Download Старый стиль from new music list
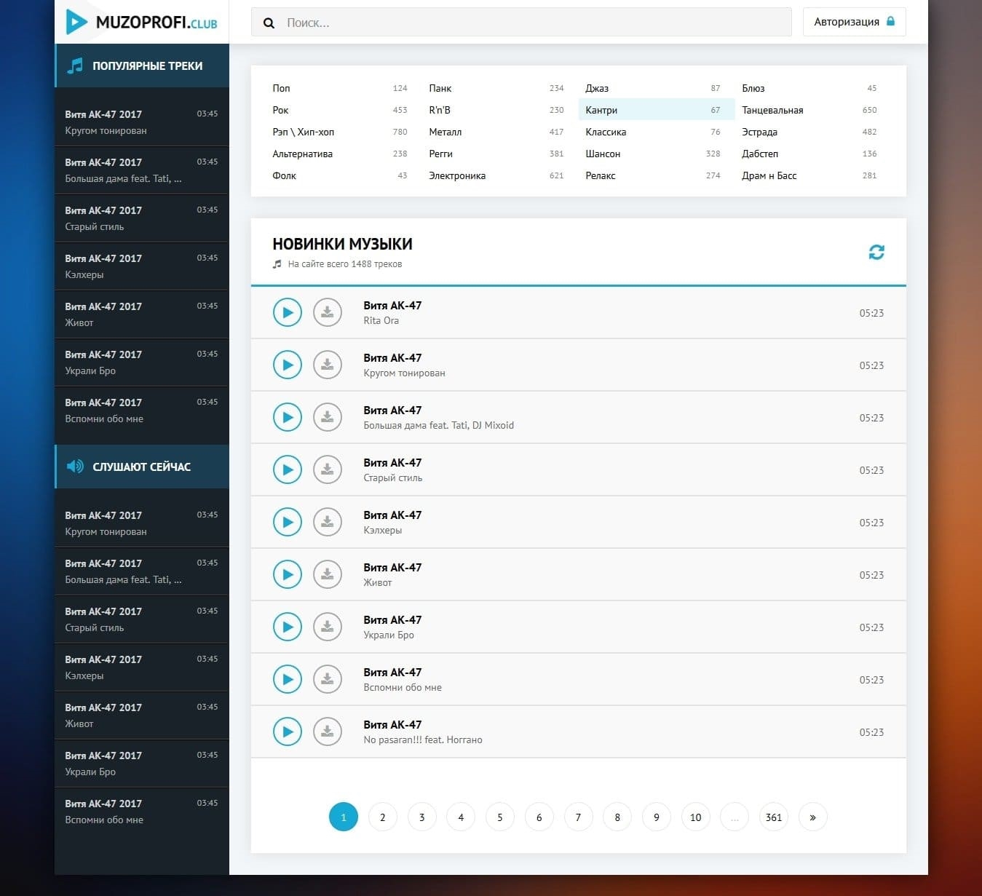Image resolution: width=982 pixels, height=896 pixels. pos(328,470)
